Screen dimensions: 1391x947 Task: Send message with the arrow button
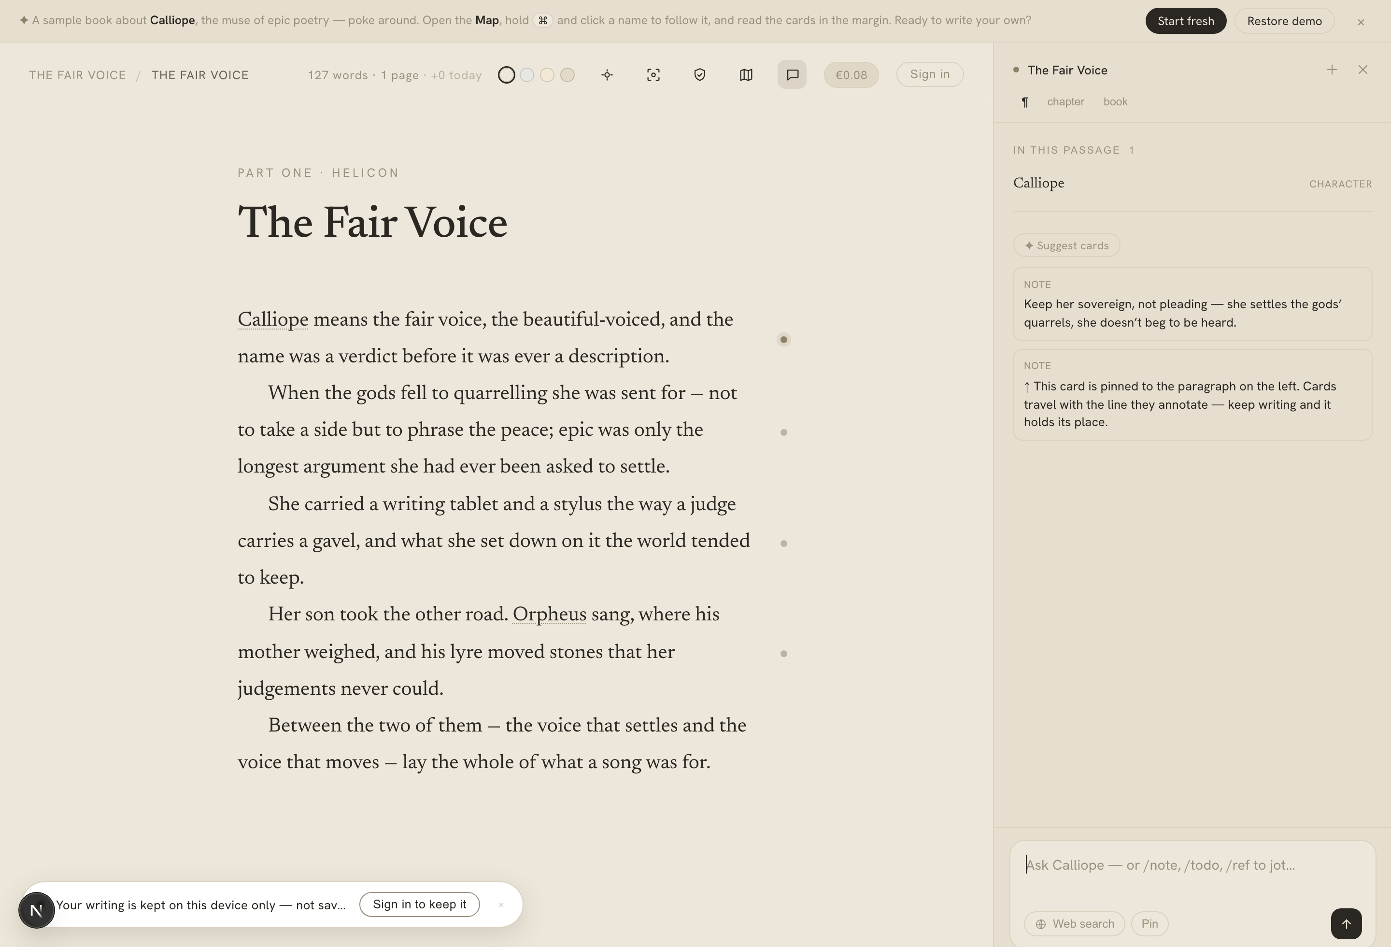pyautogui.click(x=1346, y=924)
